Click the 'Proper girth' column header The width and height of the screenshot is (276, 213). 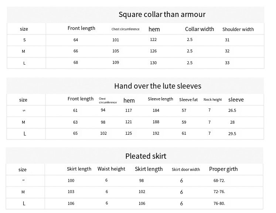tap(223, 169)
